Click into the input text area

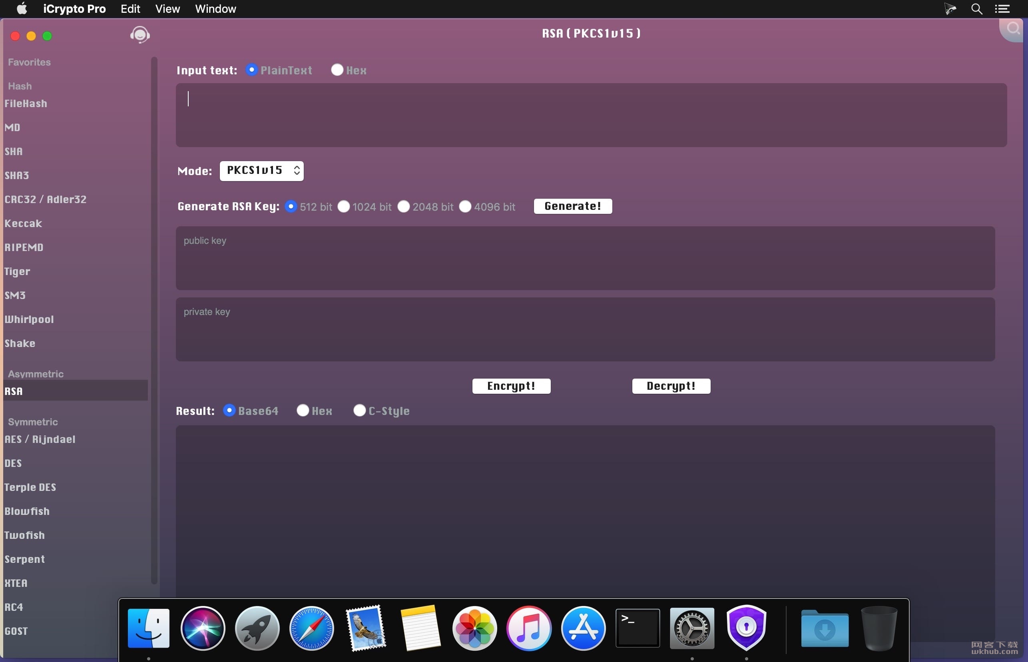[x=591, y=115]
